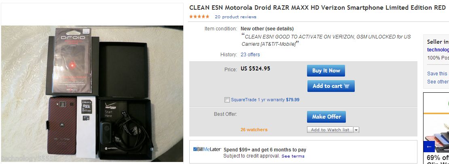Image resolution: width=449 pixels, height=164 pixels.
Task: Click the five-star rating icons
Action: [199, 17]
